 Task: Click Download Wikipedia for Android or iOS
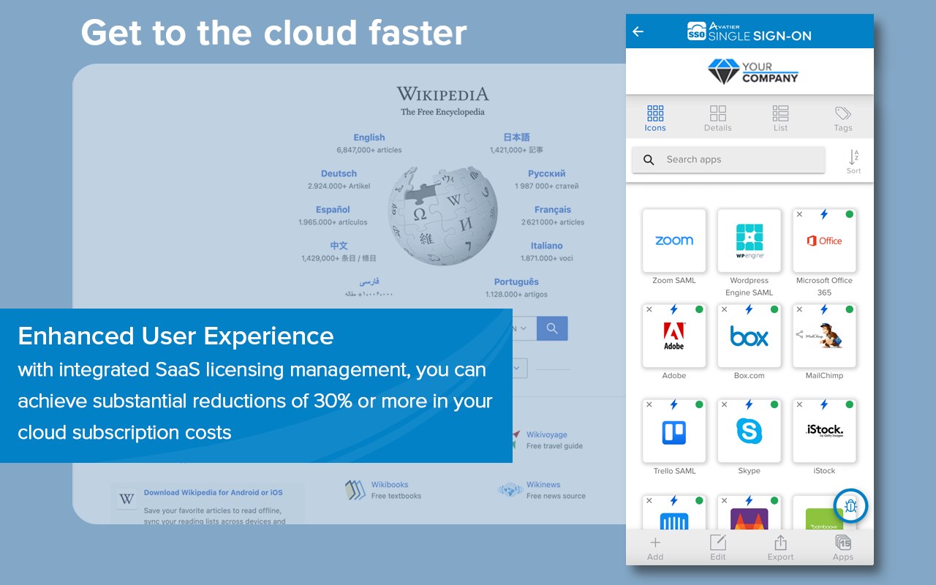213,492
